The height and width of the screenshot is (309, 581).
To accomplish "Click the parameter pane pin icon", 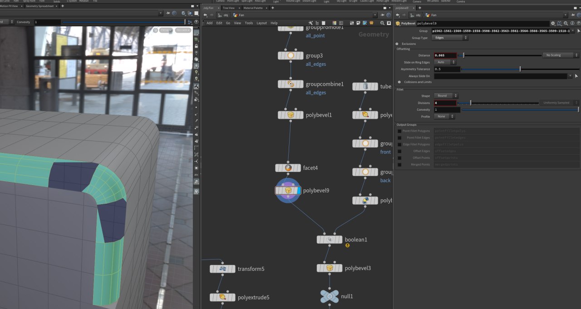I will pos(572,15).
